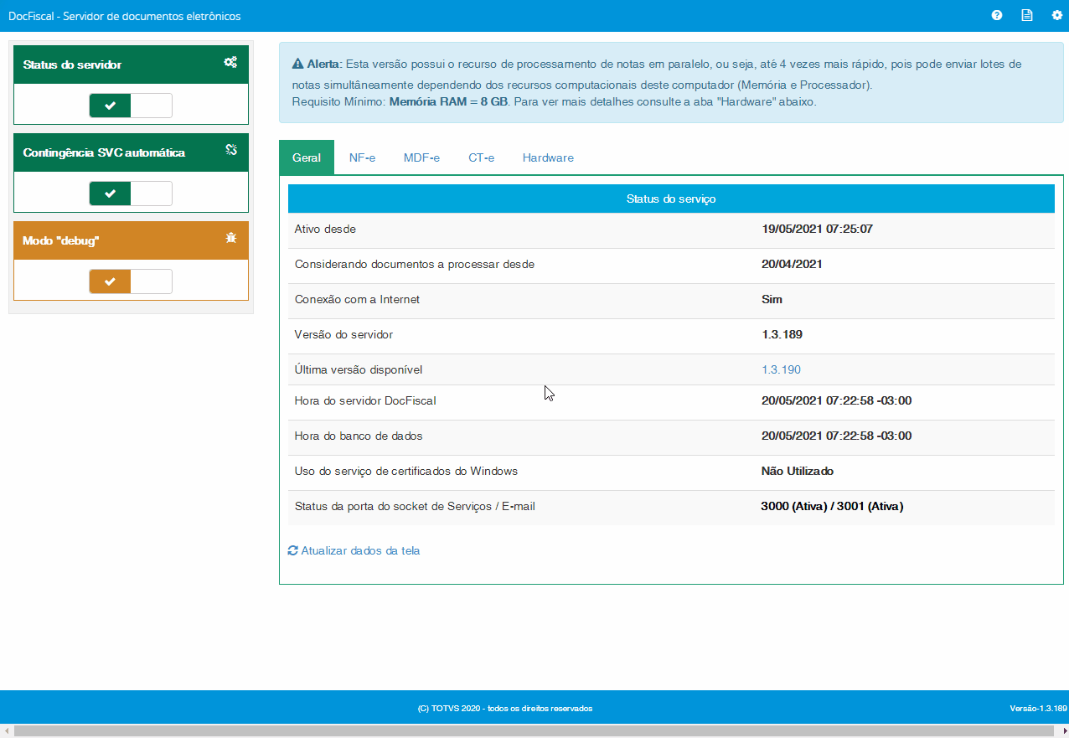Open the settings gear icon
This screenshot has height=738, width=1069.
click(1056, 15)
